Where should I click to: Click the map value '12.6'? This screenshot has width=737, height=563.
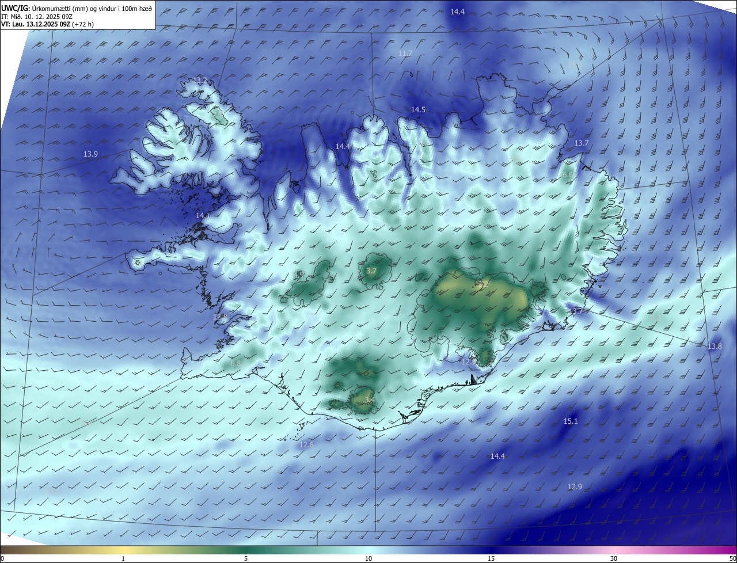306,444
